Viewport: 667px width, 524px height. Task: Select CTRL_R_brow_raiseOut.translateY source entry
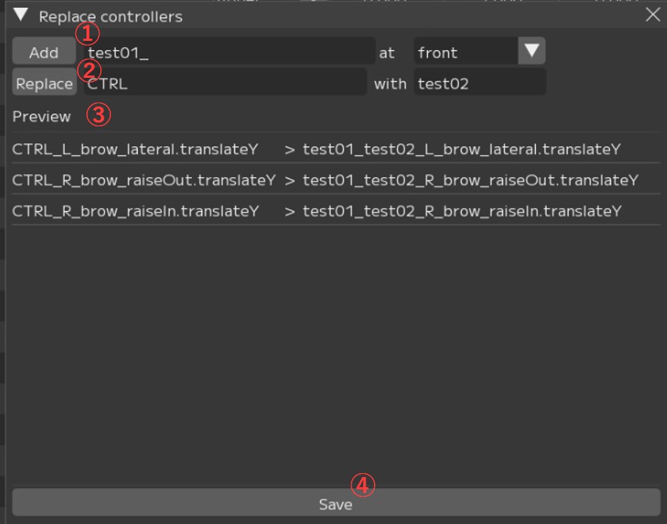[x=143, y=180]
